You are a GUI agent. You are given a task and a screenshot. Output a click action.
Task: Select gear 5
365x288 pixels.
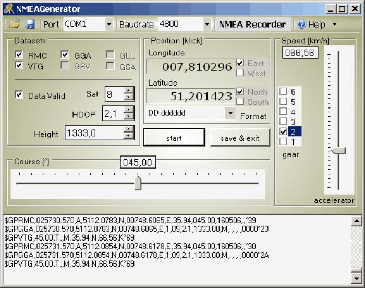283,101
